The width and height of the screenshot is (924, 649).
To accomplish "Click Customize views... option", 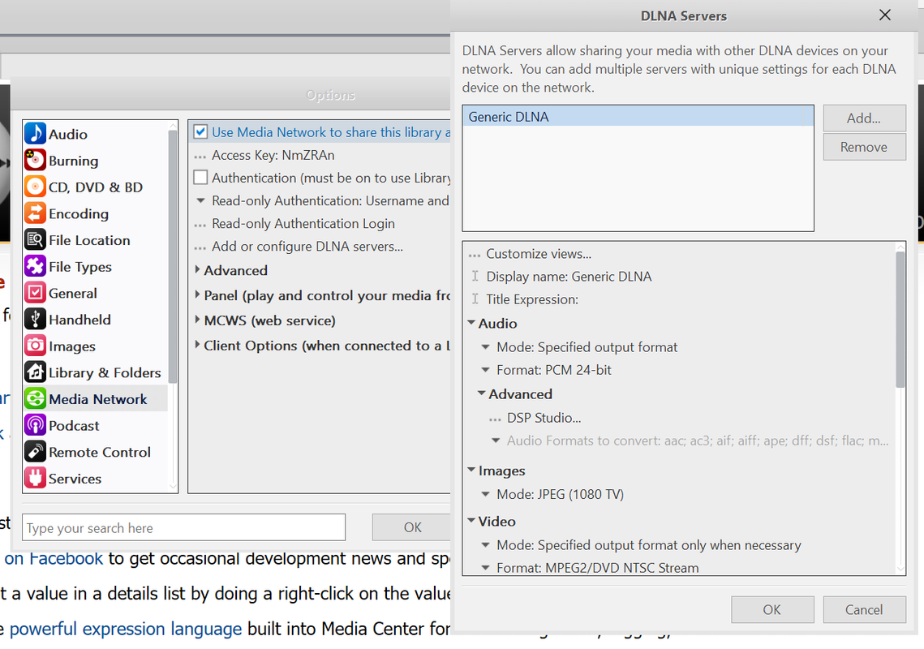I will (539, 253).
